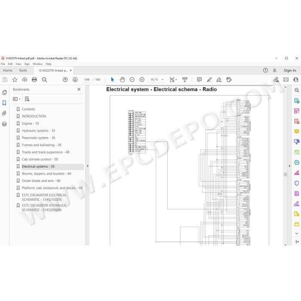
Task: Open the Layers panel
Action: click(4, 124)
